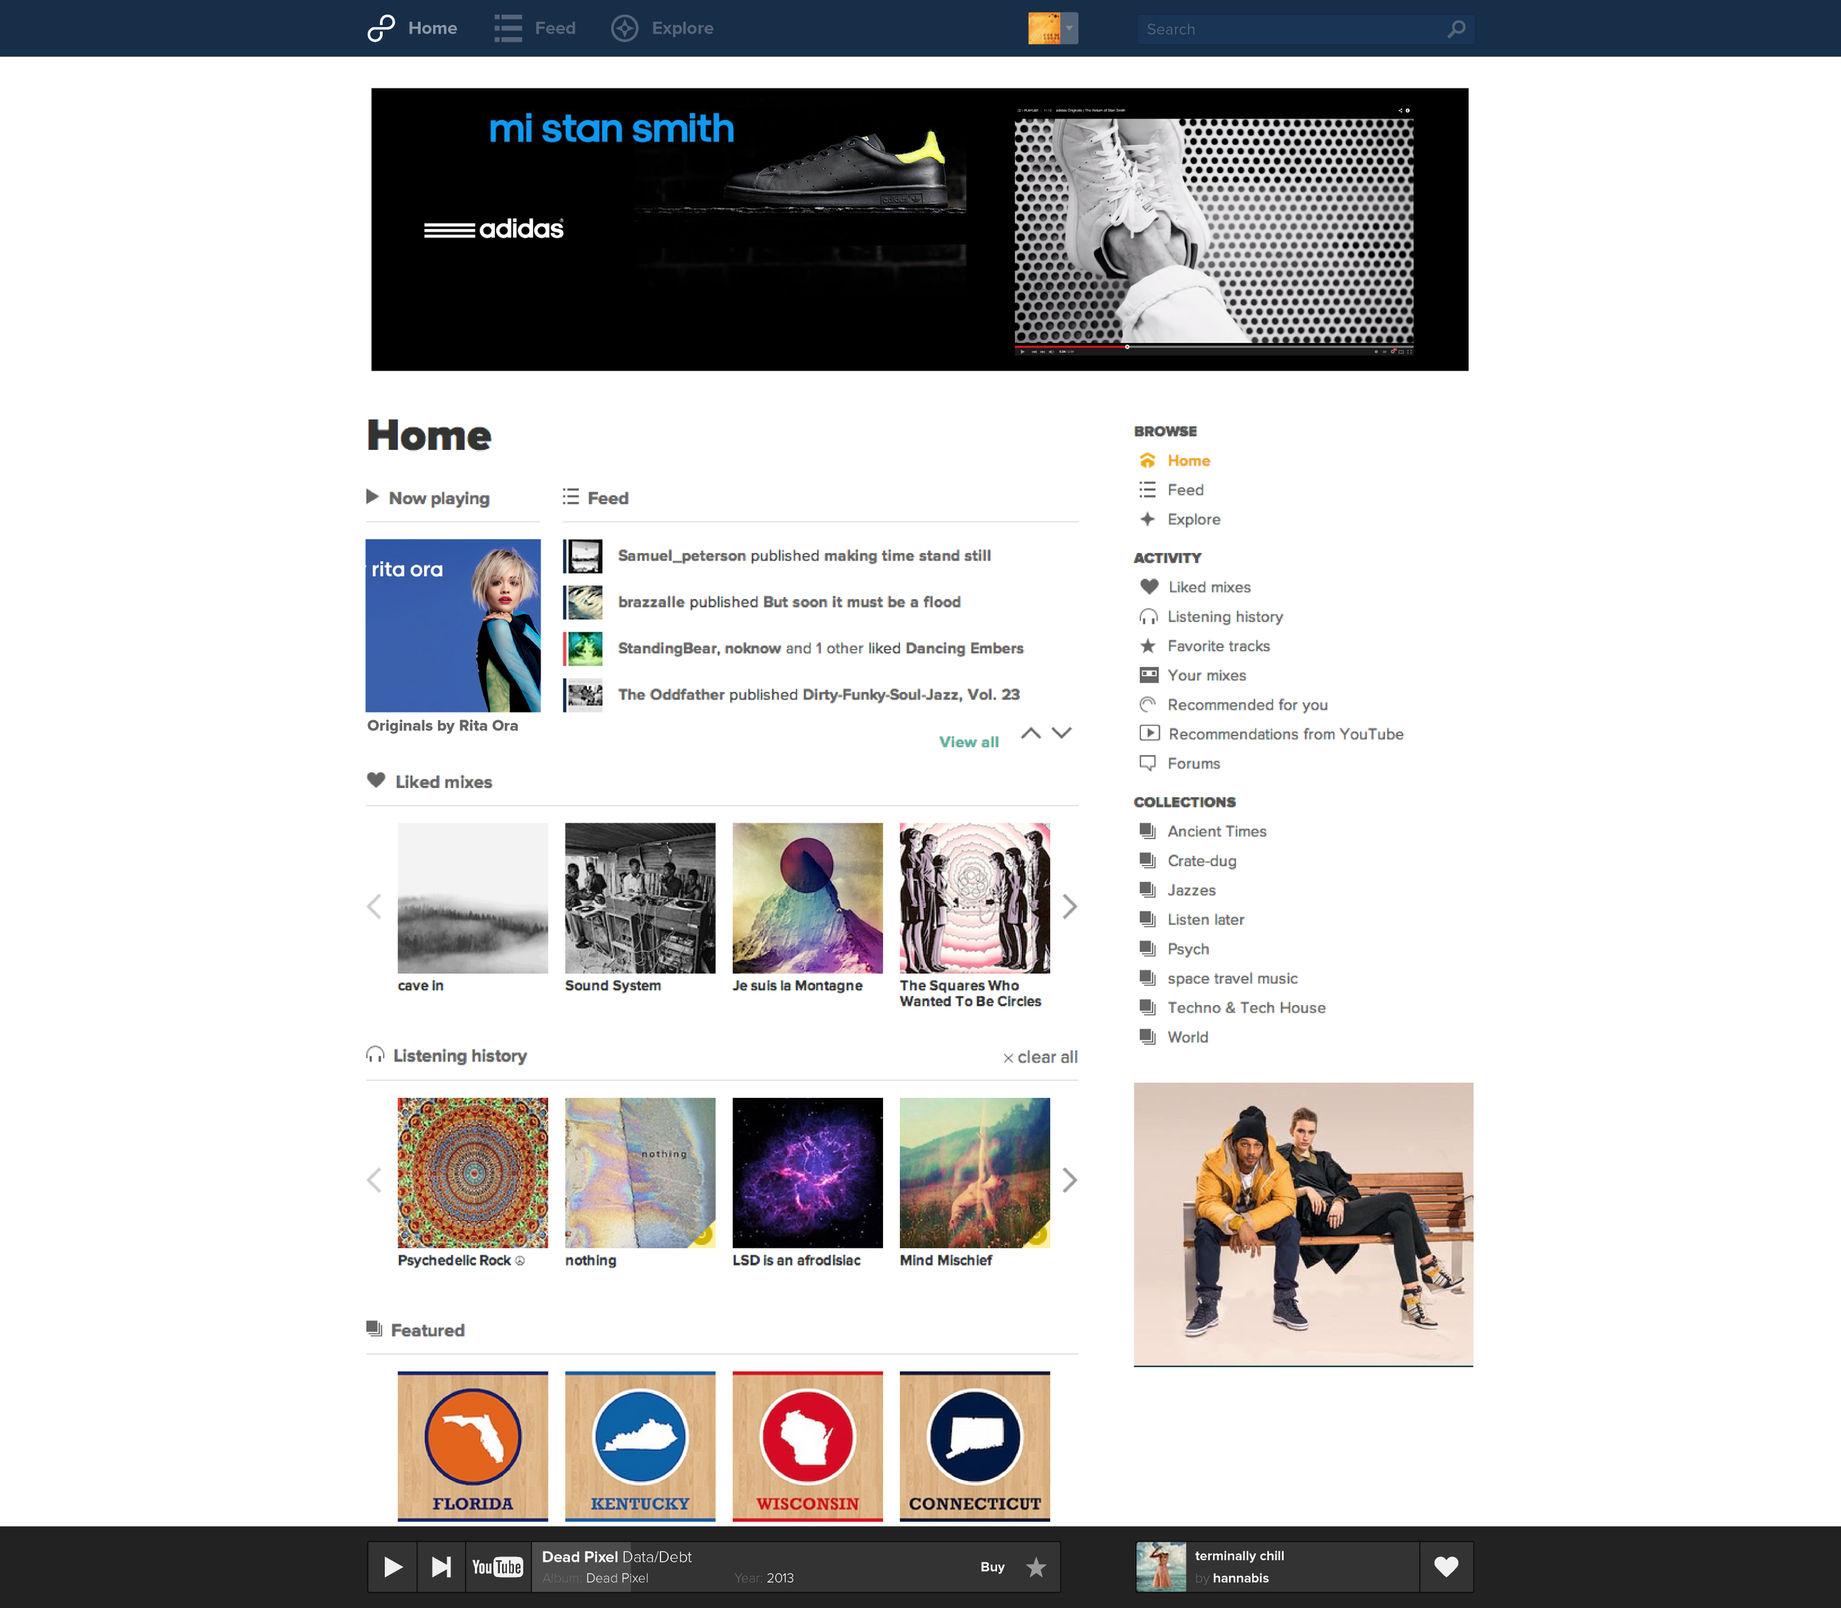Select Listening history in Activity sidebar
The width and height of the screenshot is (1841, 1608).
click(x=1225, y=616)
